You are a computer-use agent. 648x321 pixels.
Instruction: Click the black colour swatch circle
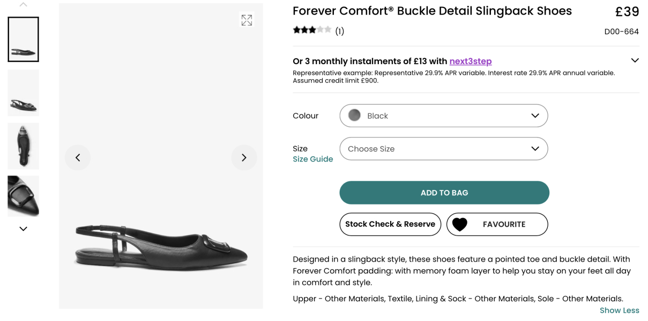click(x=354, y=116)
